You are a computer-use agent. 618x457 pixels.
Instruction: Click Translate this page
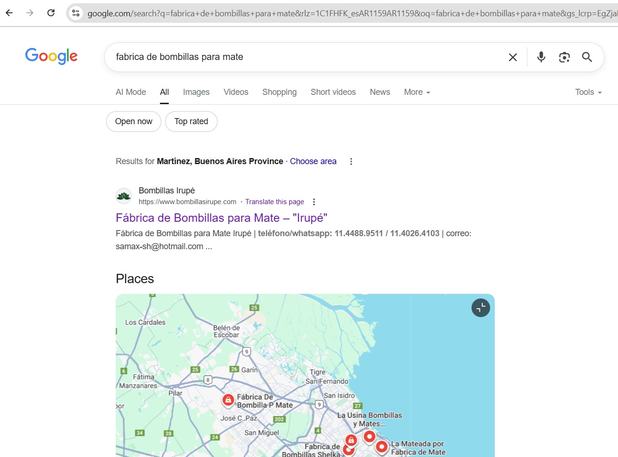(x=274, y=201)
